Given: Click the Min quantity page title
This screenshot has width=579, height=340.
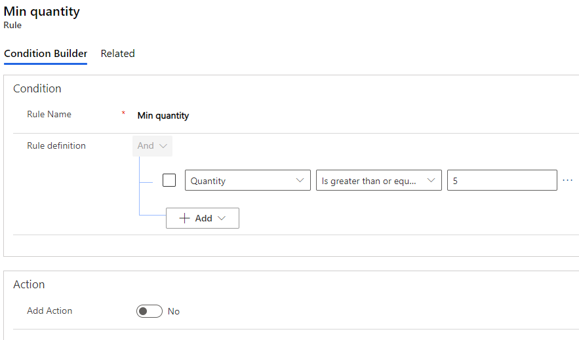Looking at the screenshot, I should point(42,12).
